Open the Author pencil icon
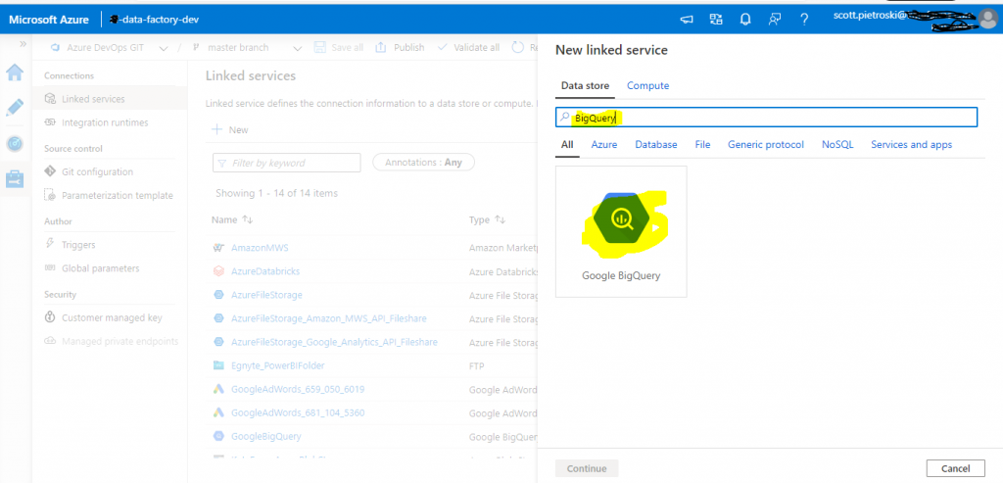Screen dimensions: 1003x483 15,108
